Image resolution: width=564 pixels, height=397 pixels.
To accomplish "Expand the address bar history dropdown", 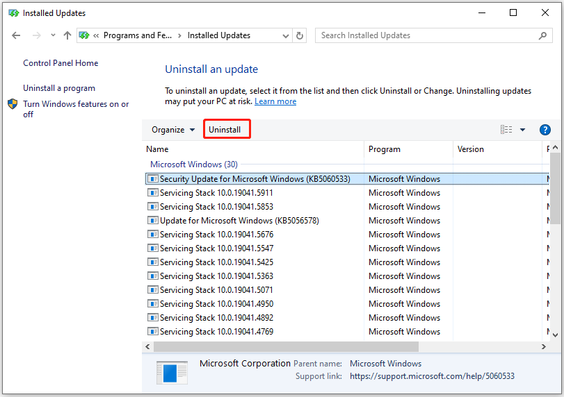I will tap(286, 35).
